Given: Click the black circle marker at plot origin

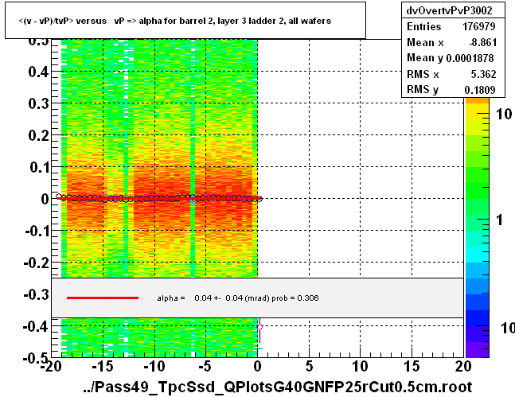Looking at the screenshot, I should click(259, 199).
